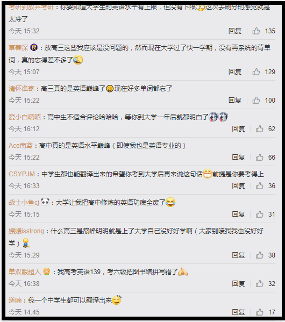Like 战士小鱼cj's comment with 31 likes
The width and height of the screenshot is (285, 322).
260,214
